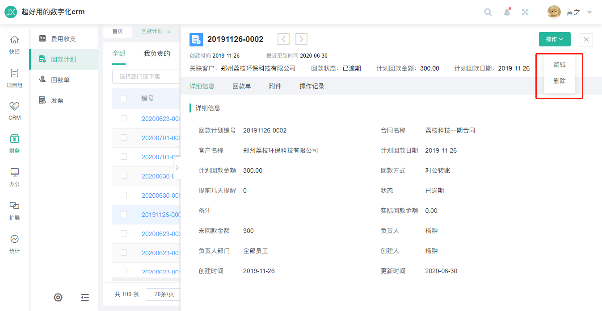Viewport: 602px width, 311px height.
Task: Click the search magnifier icon in header
Action: tap(488, 12)
